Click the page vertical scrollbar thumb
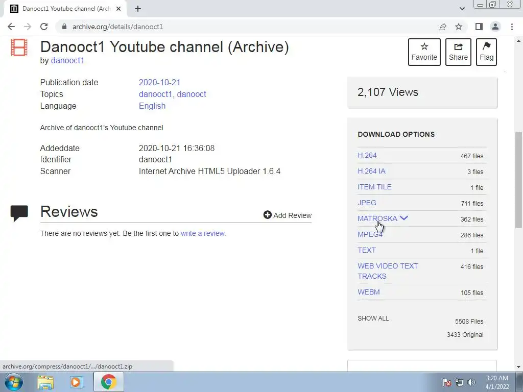This screenshot has height=392, width=523. 518,180
